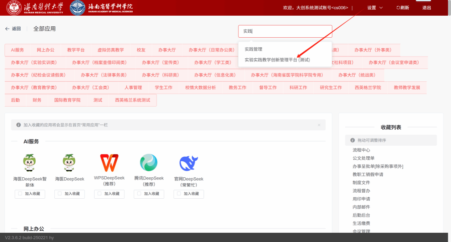
Task: Open the 官网DeepSeek whale icon
Action: 189,163
